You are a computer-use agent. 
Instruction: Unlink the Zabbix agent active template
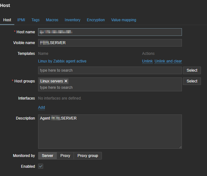click(x=147, y=61)
